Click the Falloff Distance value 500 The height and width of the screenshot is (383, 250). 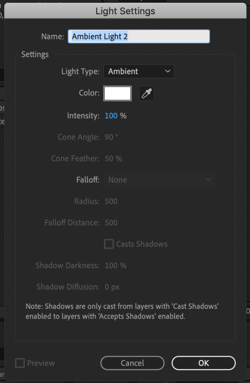pos(111,223)
